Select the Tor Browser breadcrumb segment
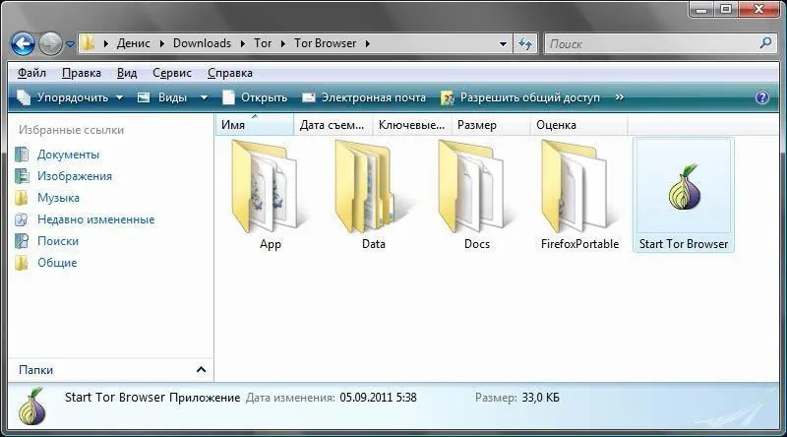 [326, 43]
